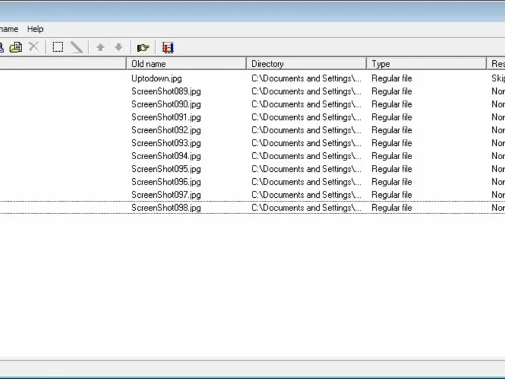Click the move down arrow icon
Image resolution: width=505 pixels, height=379 pixels.
[119, 47]
